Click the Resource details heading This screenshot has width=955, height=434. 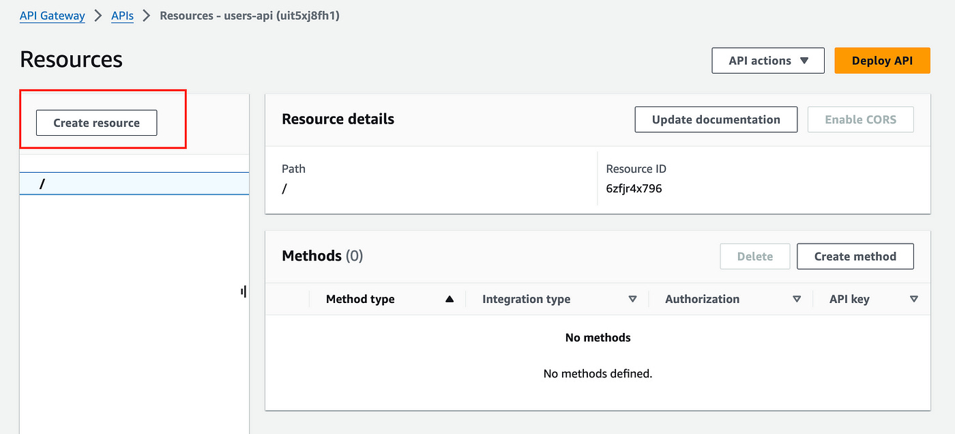click(338, 119)
